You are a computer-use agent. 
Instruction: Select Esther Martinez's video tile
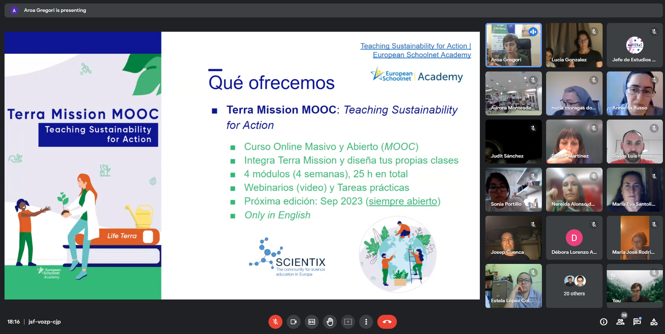574,142
